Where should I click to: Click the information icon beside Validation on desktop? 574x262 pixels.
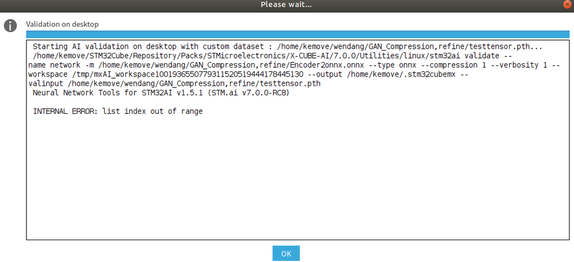(10, 26)
